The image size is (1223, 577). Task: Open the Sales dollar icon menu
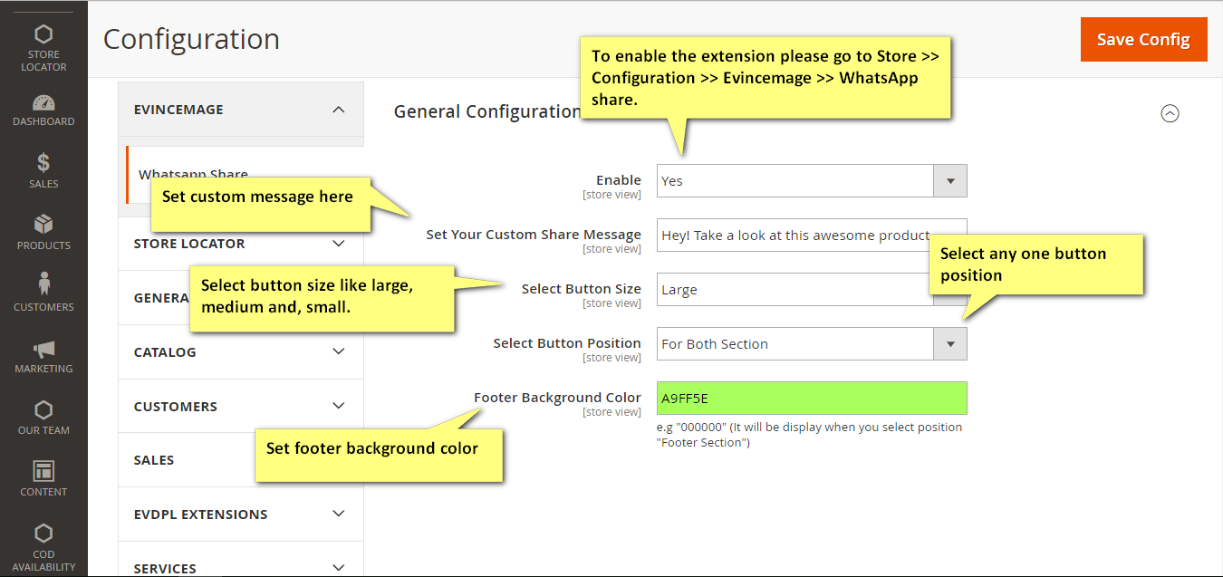pos(43,171)
